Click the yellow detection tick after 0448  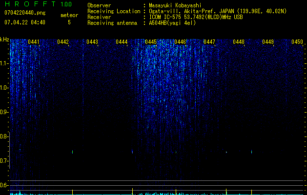tap(251, 192)
